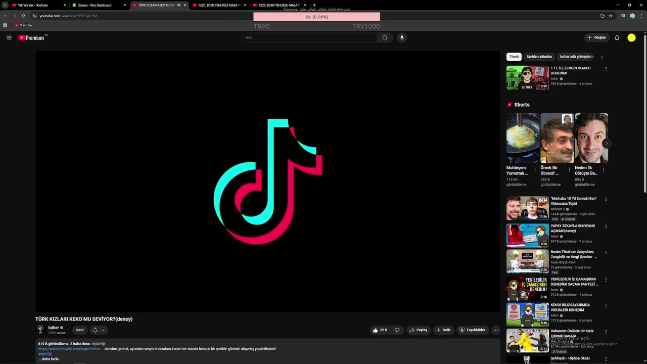647x364 pixels.
Task: Open options for 'KENDİ BİLGİSAYARIMDA VİRÜSLERİ' video
Action: (606, 305)
